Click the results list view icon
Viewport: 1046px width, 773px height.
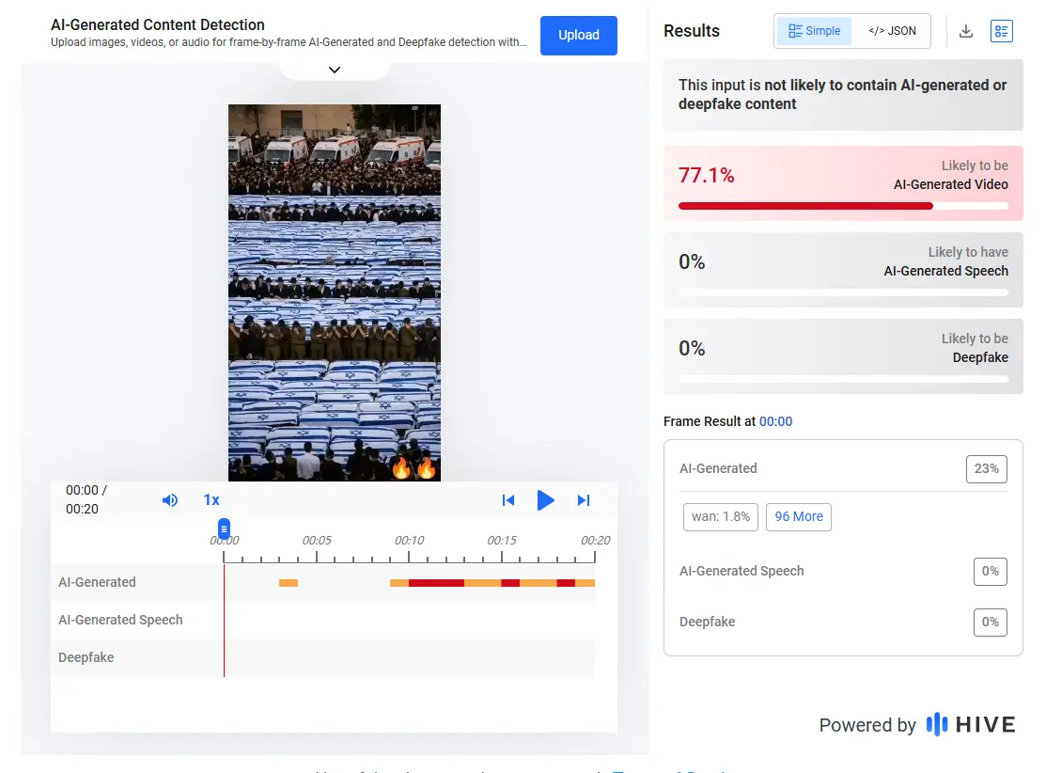pyautogui.click(x=1001, y=31)
